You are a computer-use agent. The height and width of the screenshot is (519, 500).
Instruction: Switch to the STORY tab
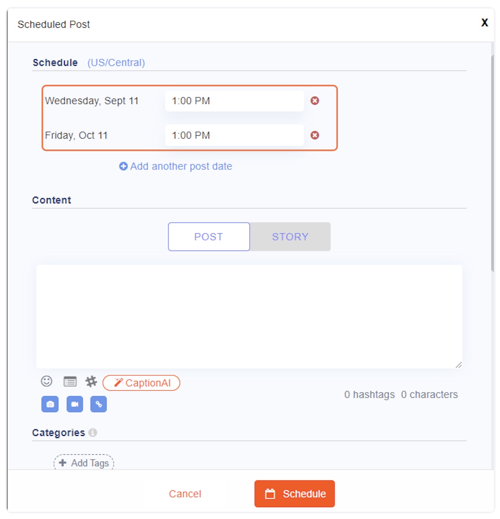pos(290,237)
